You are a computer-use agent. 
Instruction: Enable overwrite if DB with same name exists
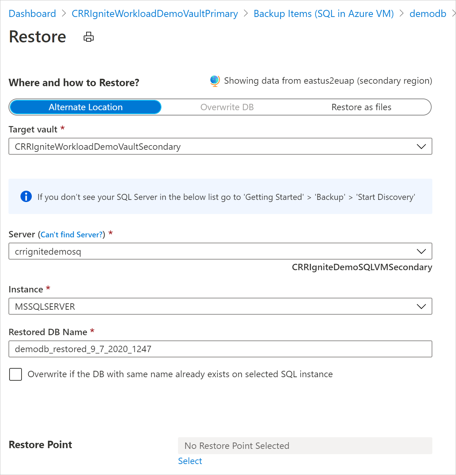coord(16,374)
